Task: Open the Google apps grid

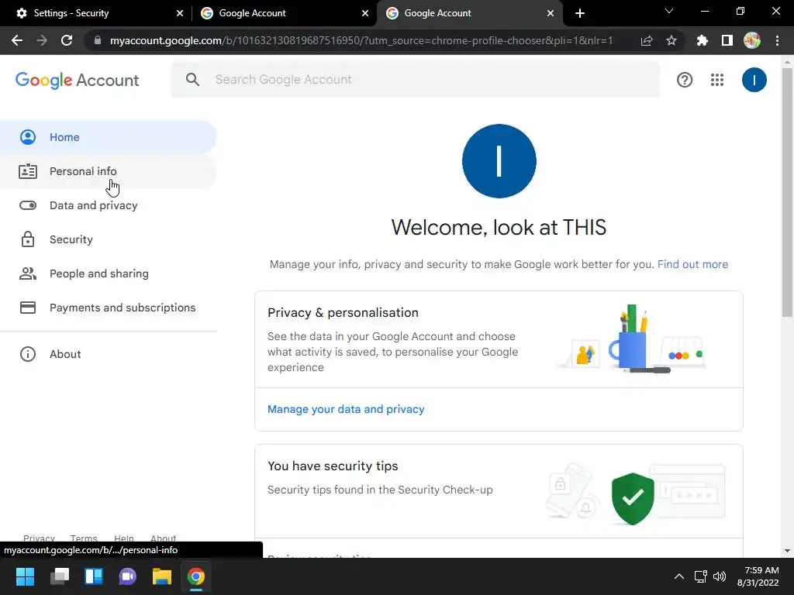Action: (717, 80)
